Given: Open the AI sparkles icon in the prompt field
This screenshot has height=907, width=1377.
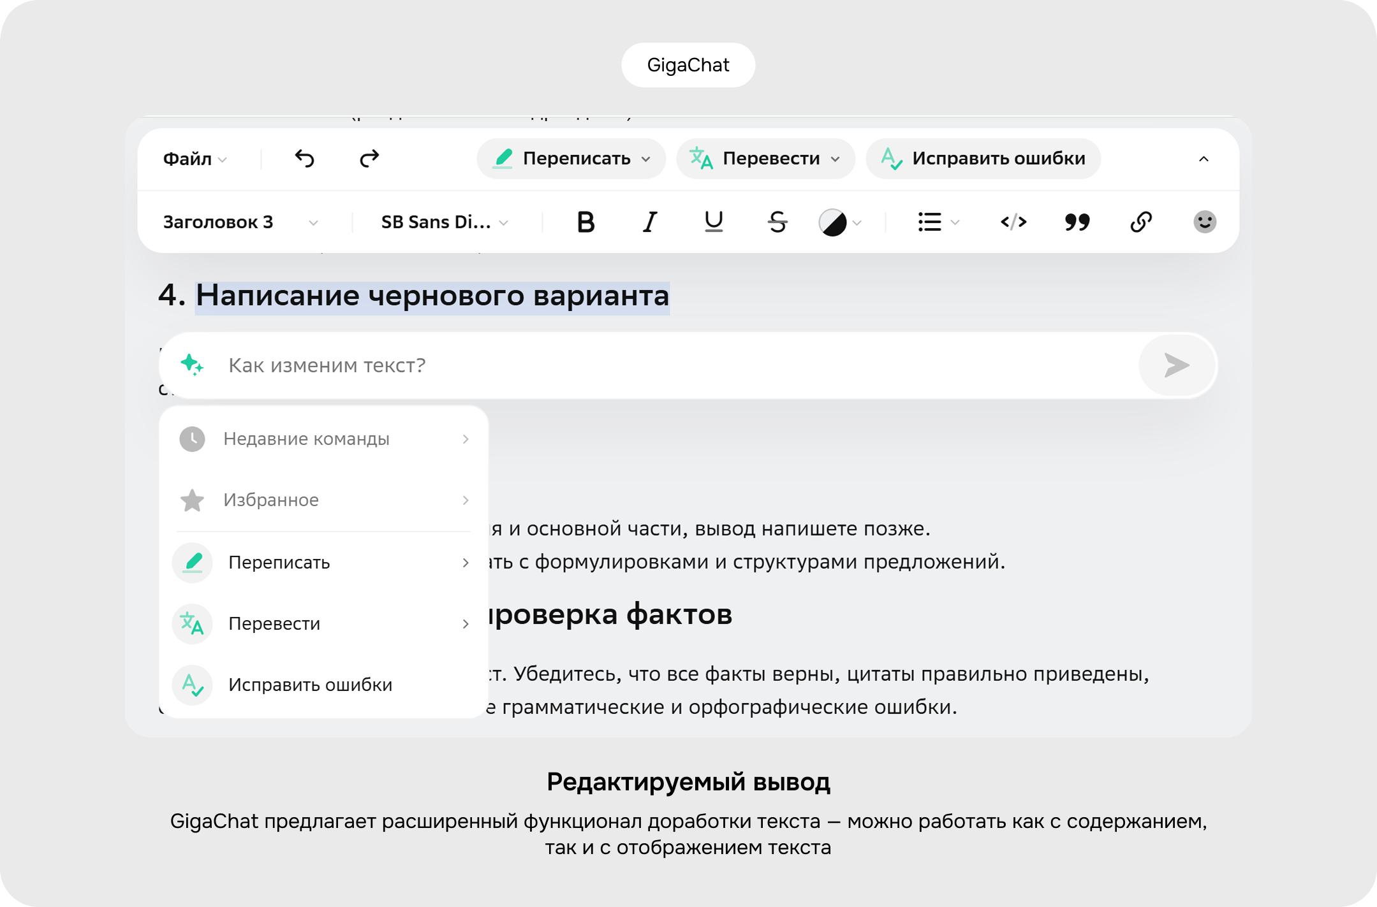Looking at the screenshot, I should tap(193, 366).
